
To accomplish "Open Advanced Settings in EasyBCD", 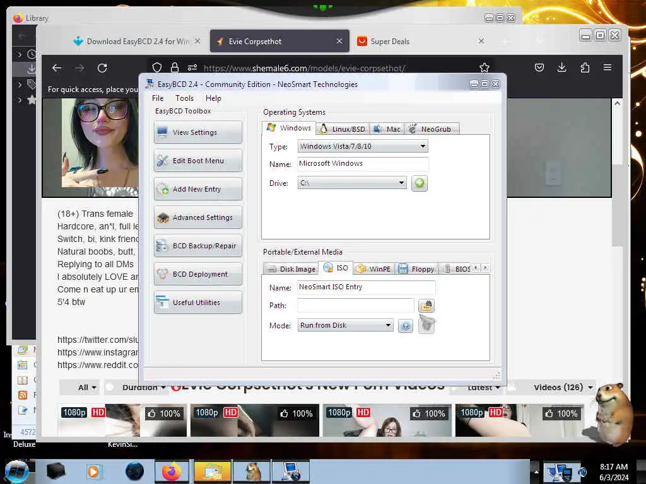I will [197, 217].
